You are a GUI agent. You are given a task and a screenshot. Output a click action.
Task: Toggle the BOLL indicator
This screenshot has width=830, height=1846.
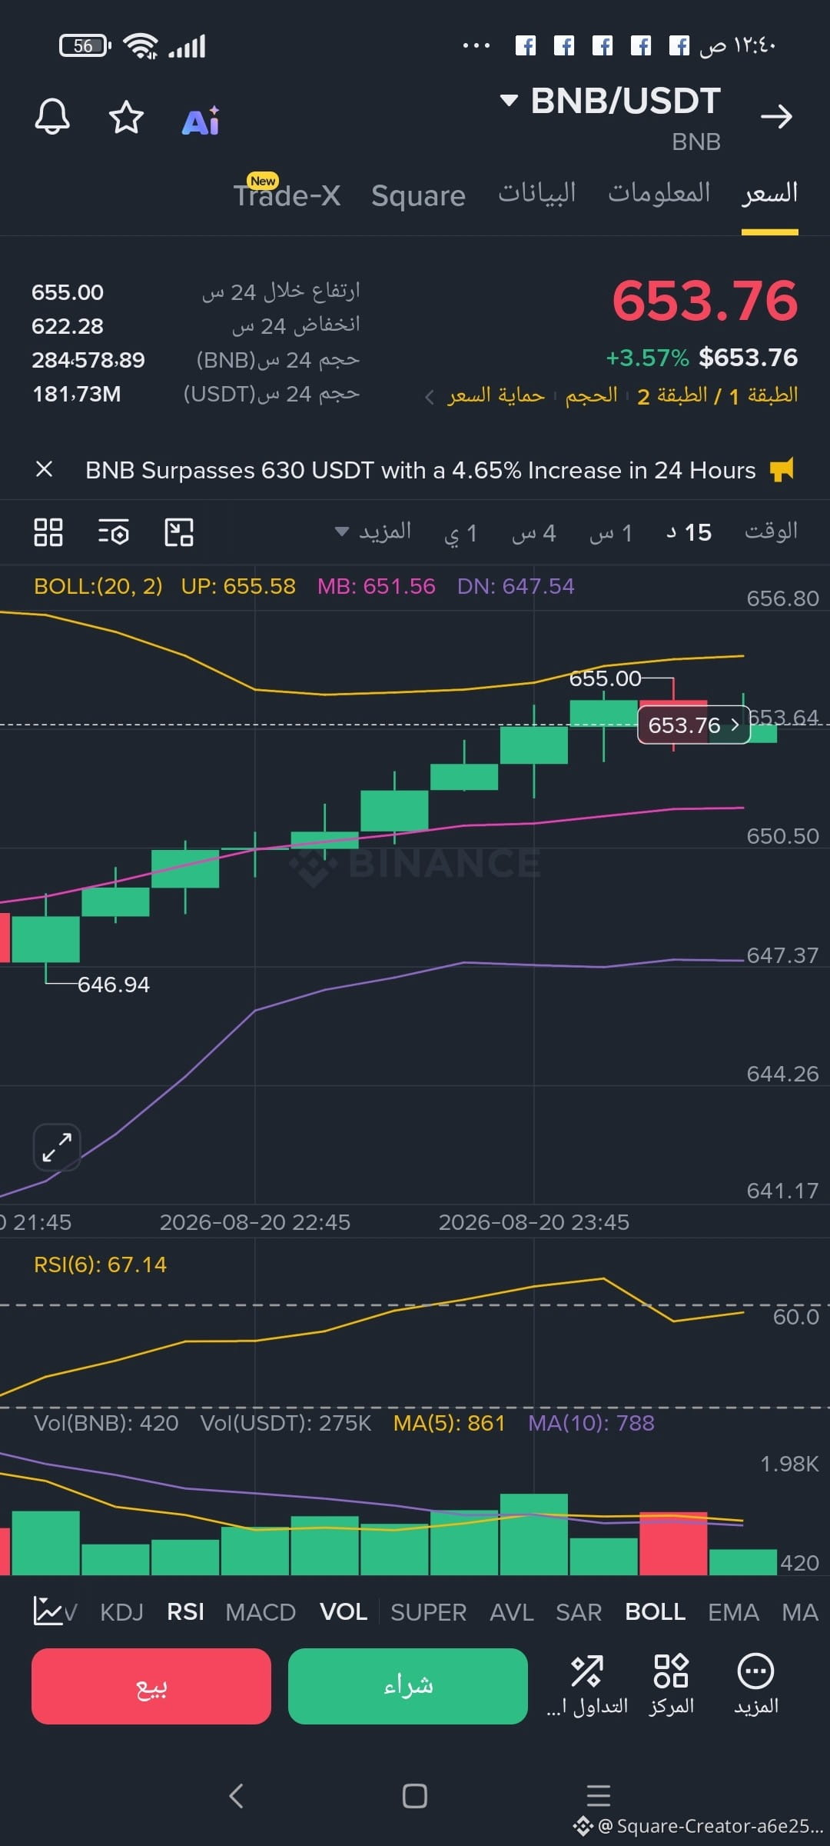point(655,1611)
